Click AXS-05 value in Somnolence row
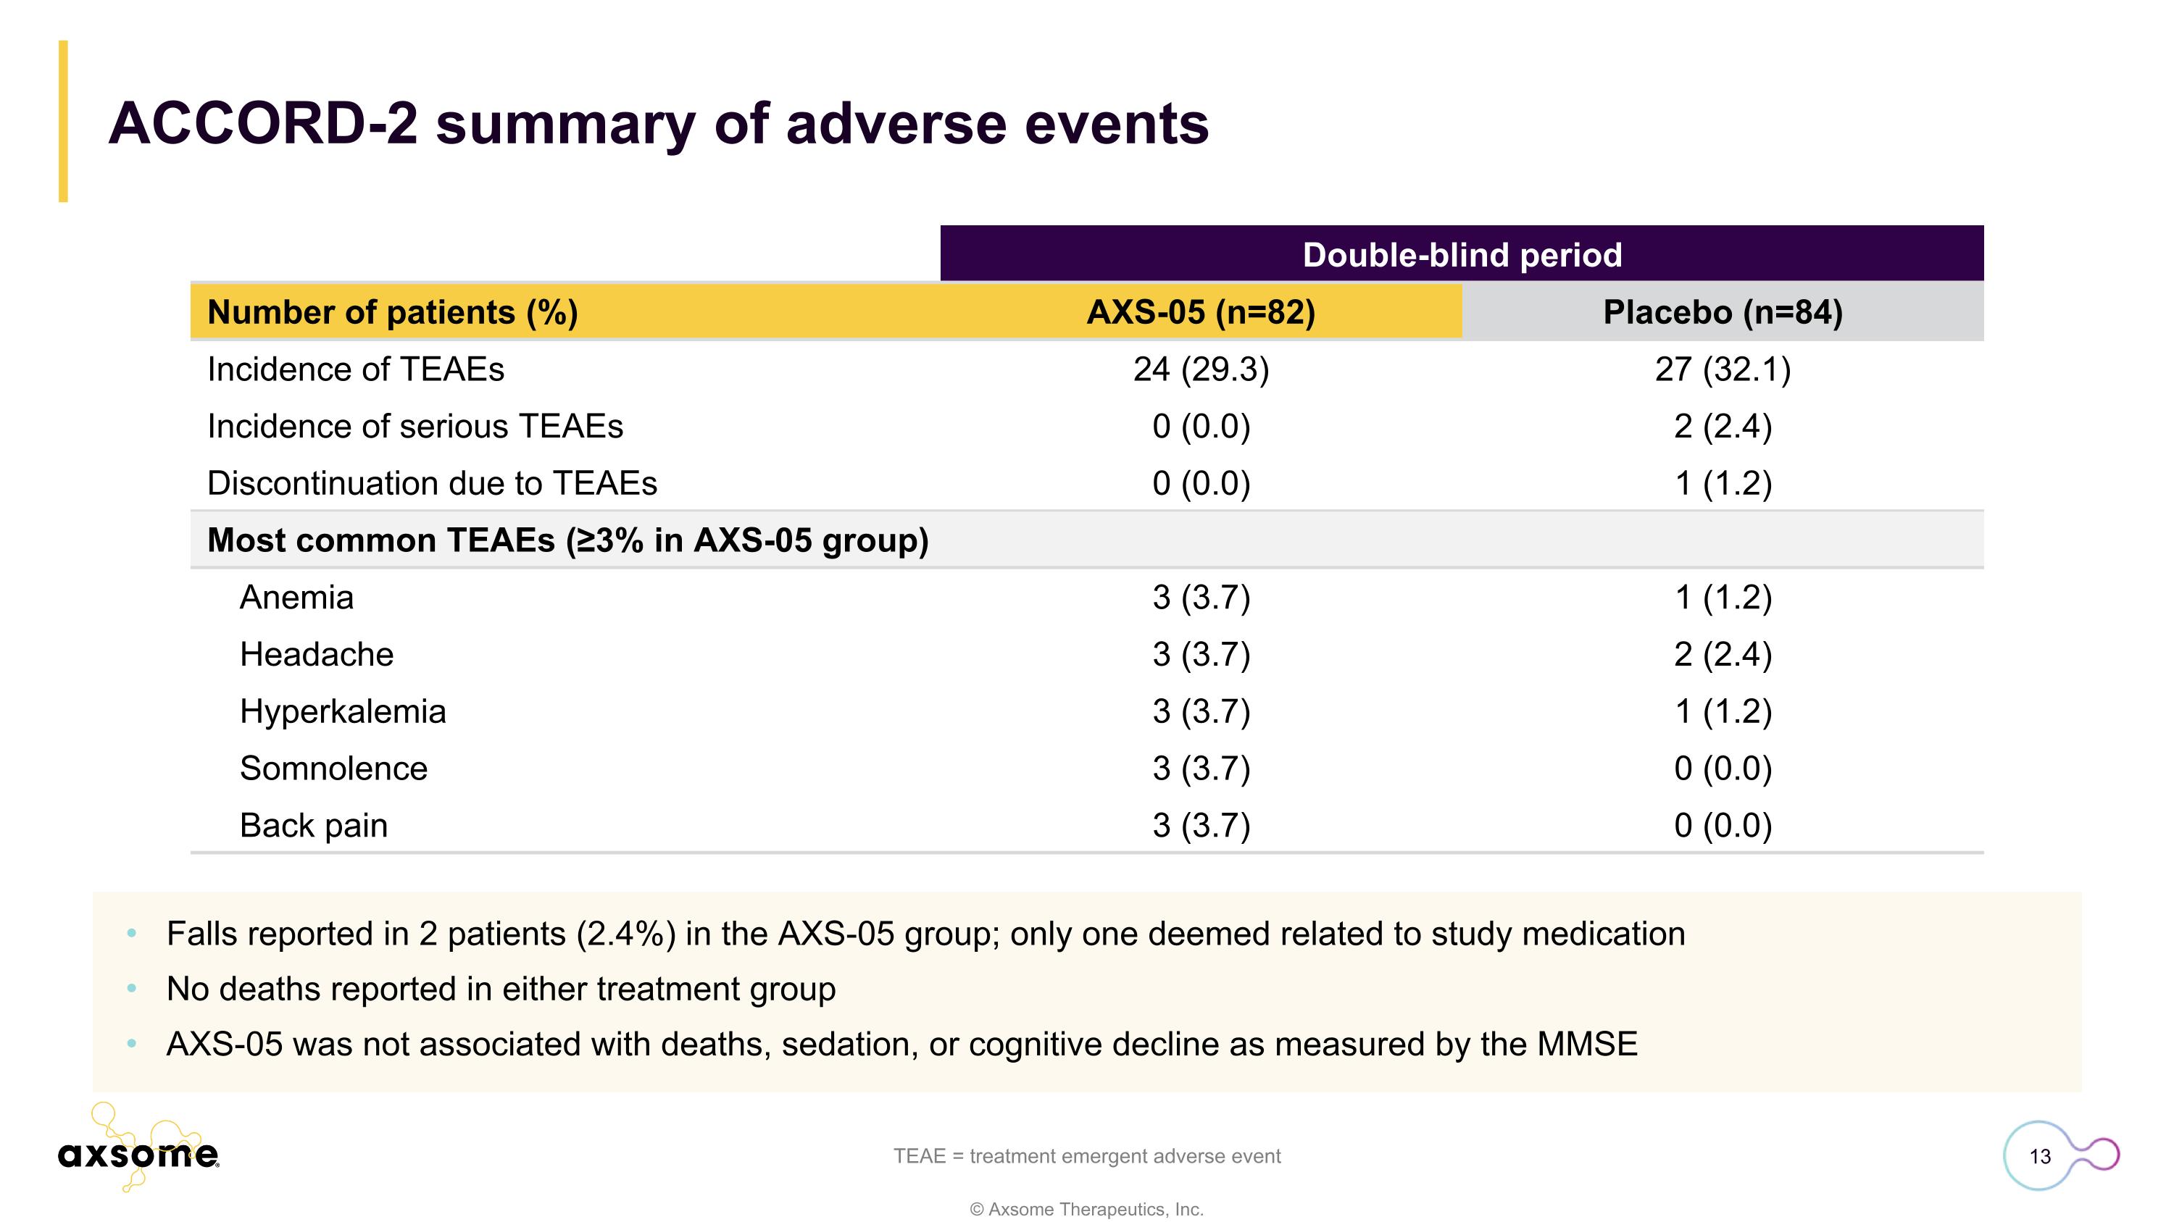The width and height of the screenshot is (2174, 1222). (1201, 769)
